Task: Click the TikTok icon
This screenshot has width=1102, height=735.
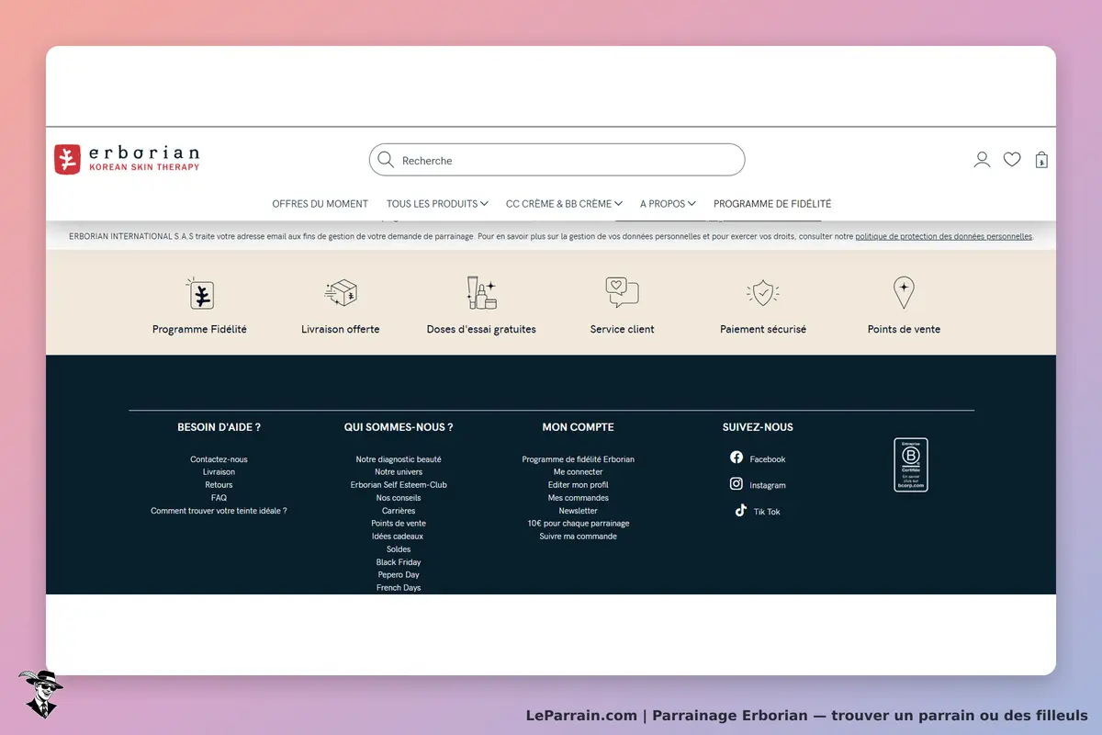Action: tap(740, 510)
